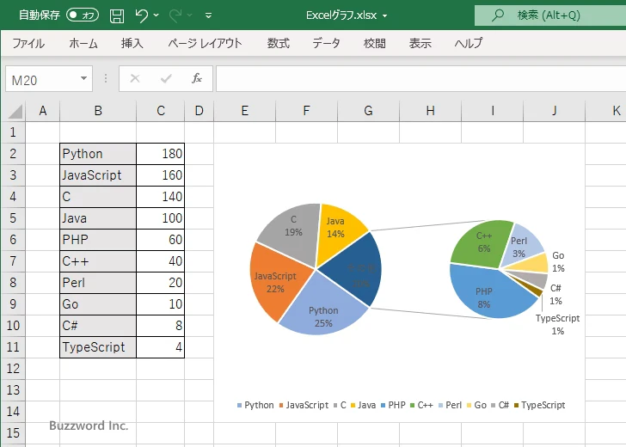Open the ページ レイアウト tab
The height and width of the screenshot is (447, 626).
point(205,43)
